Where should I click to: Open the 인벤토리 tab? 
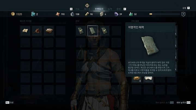[x=99, y=9]
